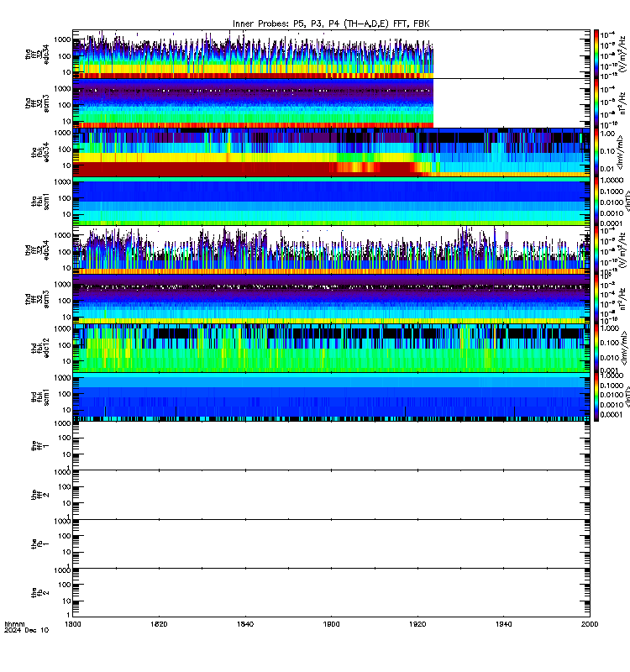Click the '(V/m)²/Hz' unit label of the top color bar
Image resolution: width=630 pixels, height=672 pixels.
point(623,54)
